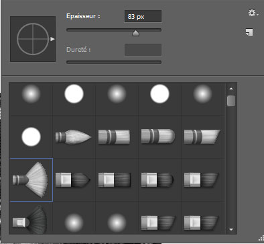Select the dark angle brush below the dark round curve brush

159,223
